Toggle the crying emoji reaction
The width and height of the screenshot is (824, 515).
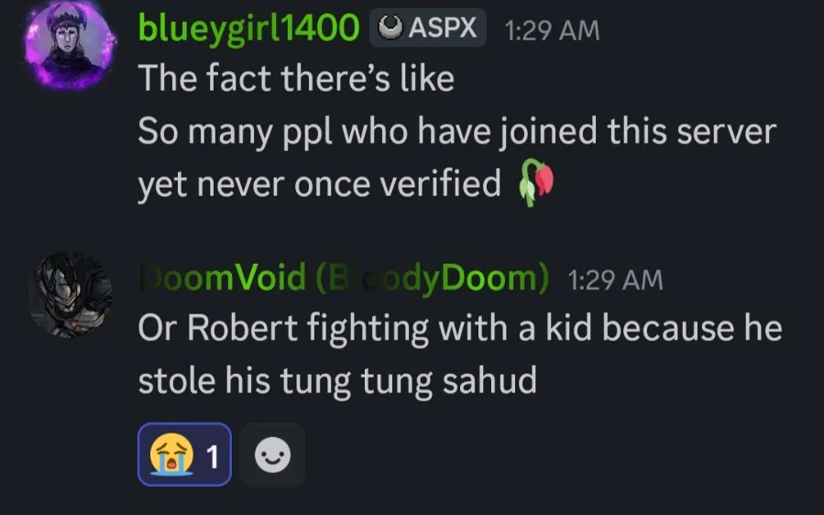click(184, 455)
